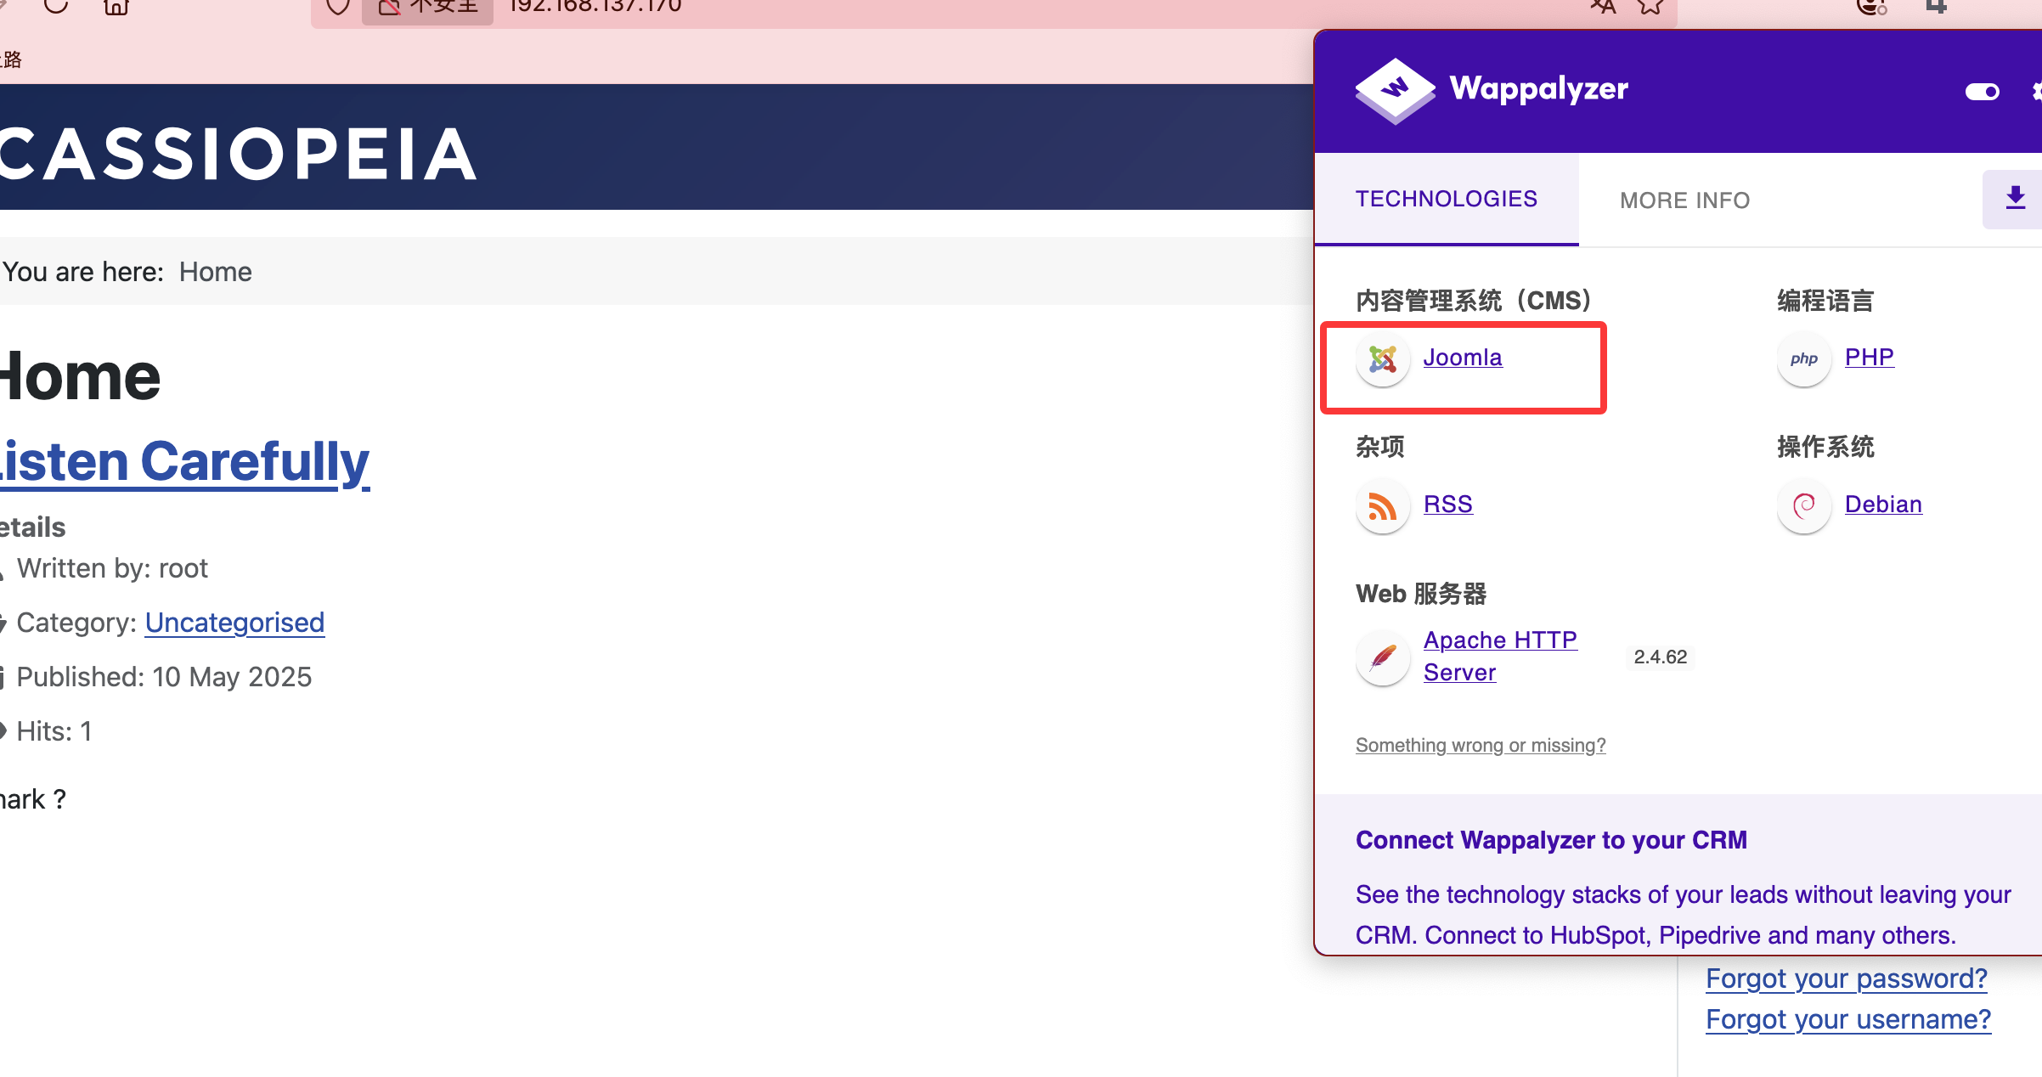Click the orange RSS feed icon

[x=1383, y=506]
